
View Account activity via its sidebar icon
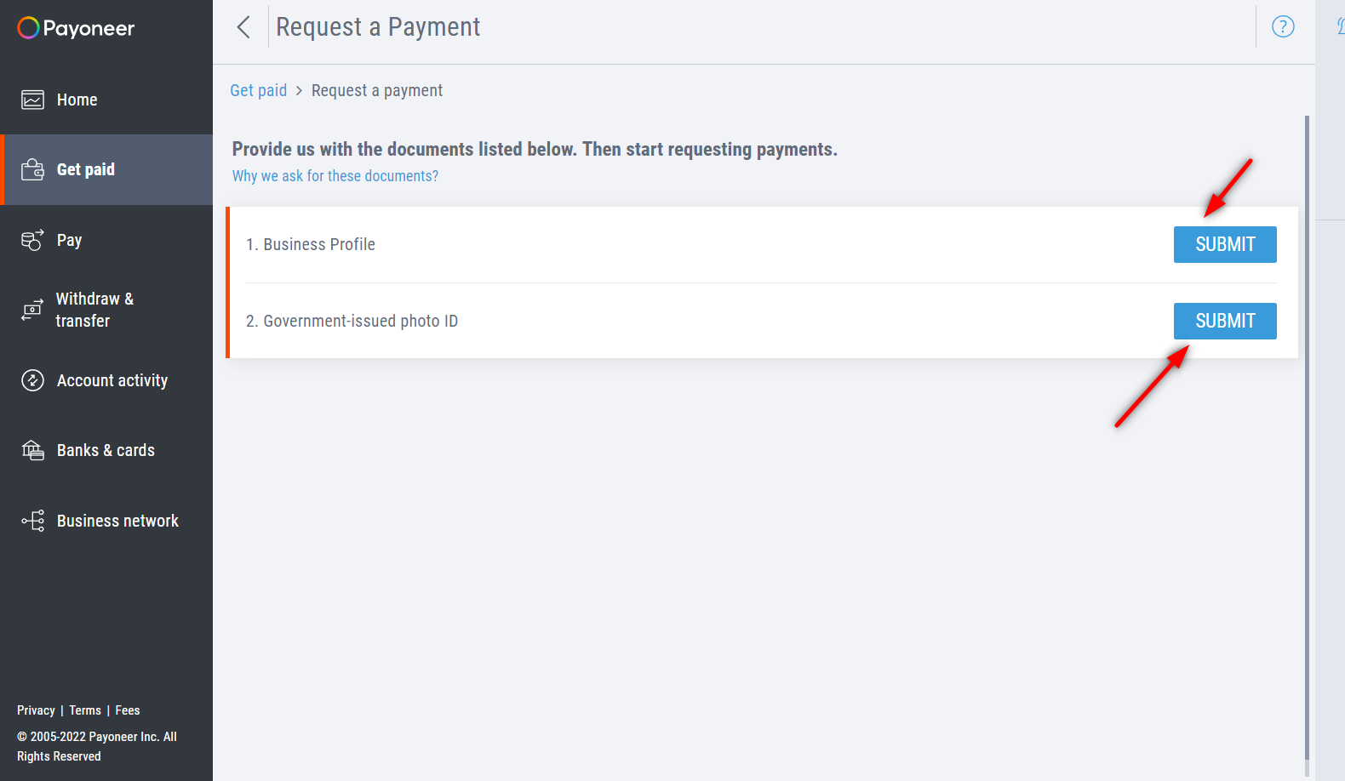tap(32, 380)
